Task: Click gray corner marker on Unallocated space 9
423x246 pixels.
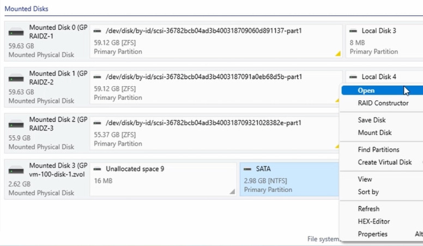Action: 232,191
